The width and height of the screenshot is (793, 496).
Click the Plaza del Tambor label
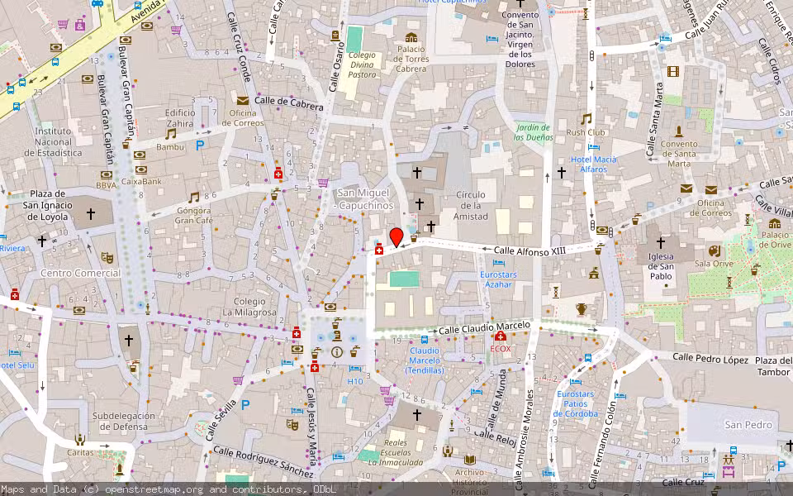click(x=774, y=366)
